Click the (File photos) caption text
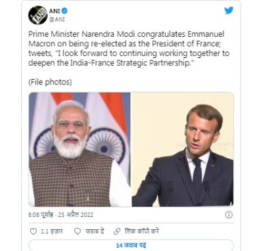The height and width of the screenshot is (251, 257). (x=50, y=82)
